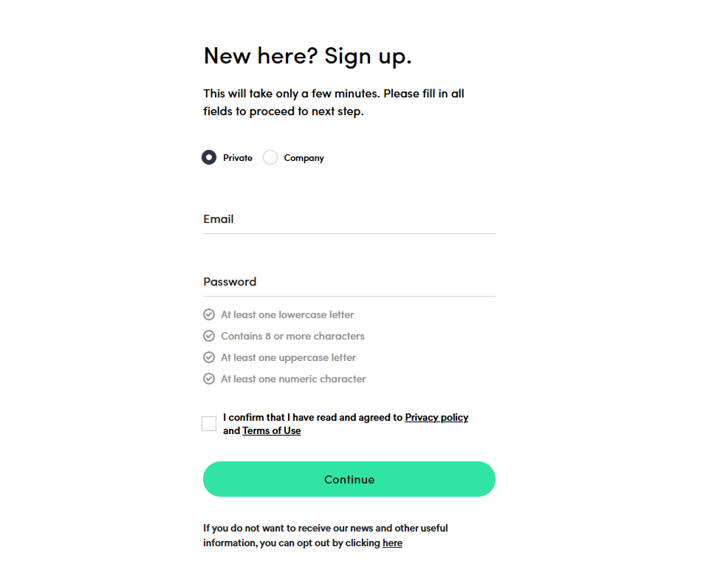
Task: Click the green Continue button
Action: tap(349, 479)
